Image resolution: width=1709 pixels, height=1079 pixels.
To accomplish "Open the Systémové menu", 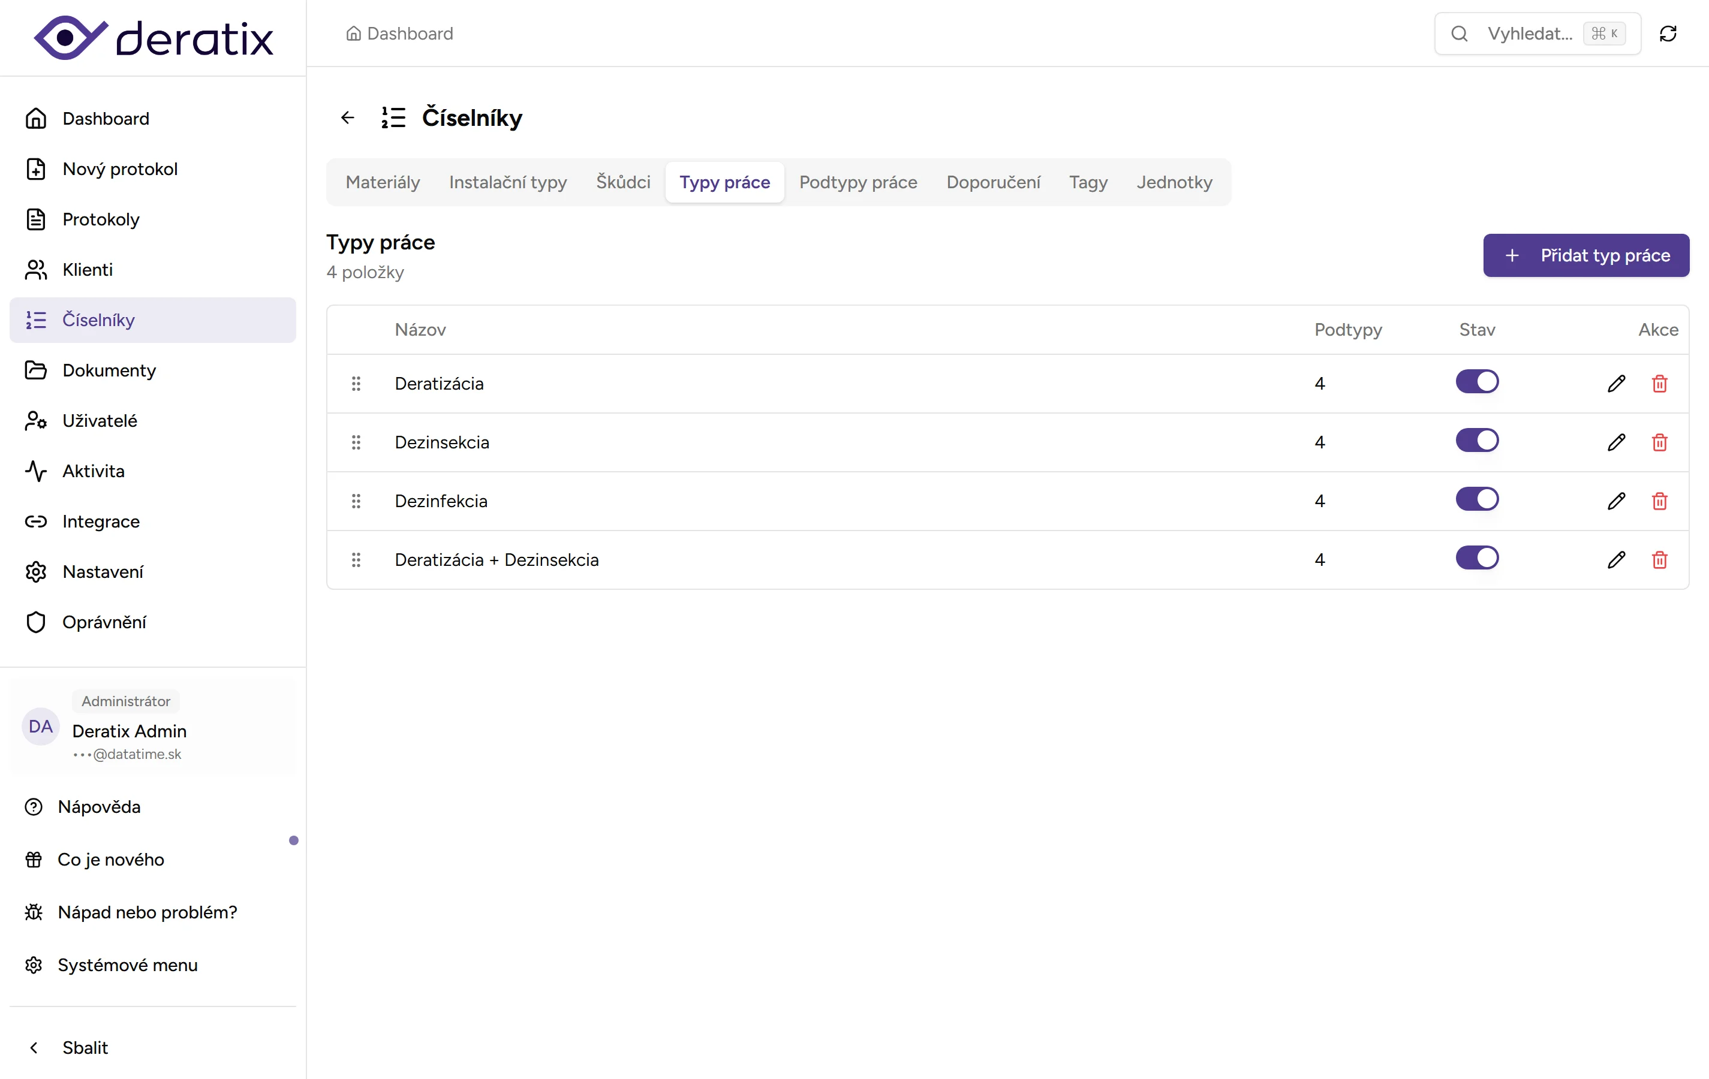I will pos(127,965).
